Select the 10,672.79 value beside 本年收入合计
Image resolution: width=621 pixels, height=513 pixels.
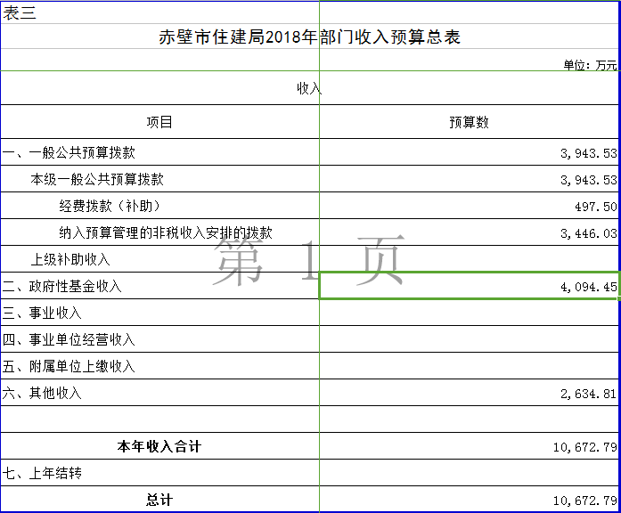[585, 447]
